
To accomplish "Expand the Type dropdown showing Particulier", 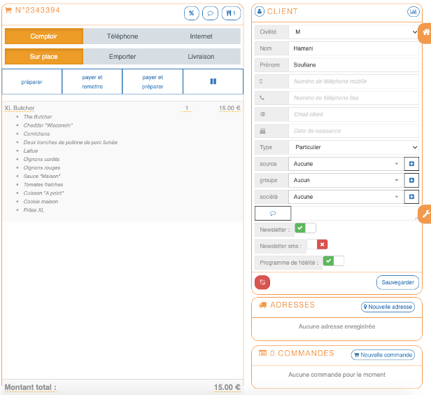I will tap(353, 147).
